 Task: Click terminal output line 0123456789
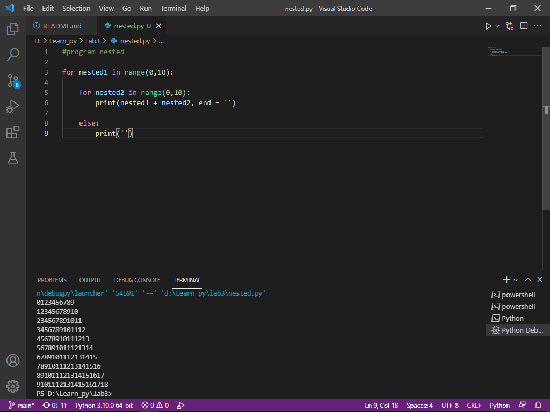(55, 303)
